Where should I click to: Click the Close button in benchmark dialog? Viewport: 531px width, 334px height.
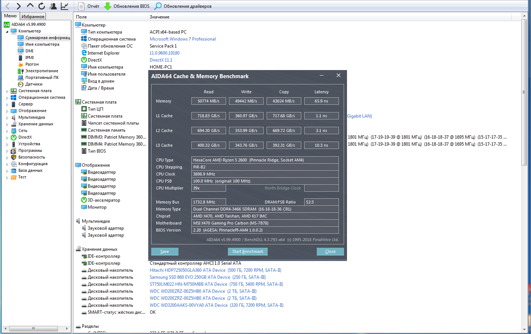point(330,251)
